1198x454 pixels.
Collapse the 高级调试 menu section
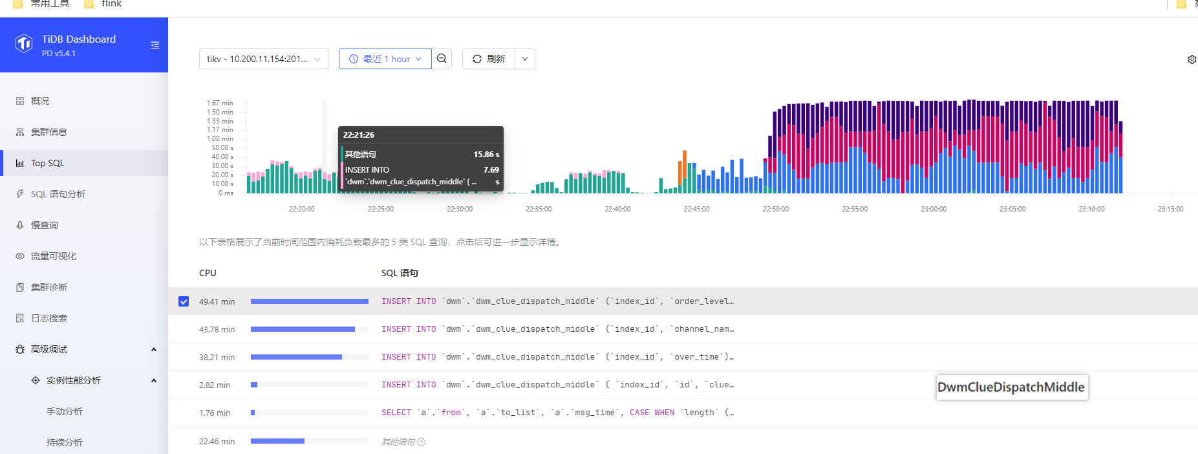click(x=154, y=349)
